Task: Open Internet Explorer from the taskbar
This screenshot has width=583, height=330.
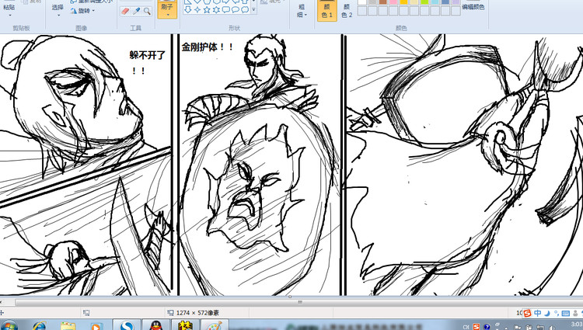Action: pyautogui.click(x=39, y=324)
